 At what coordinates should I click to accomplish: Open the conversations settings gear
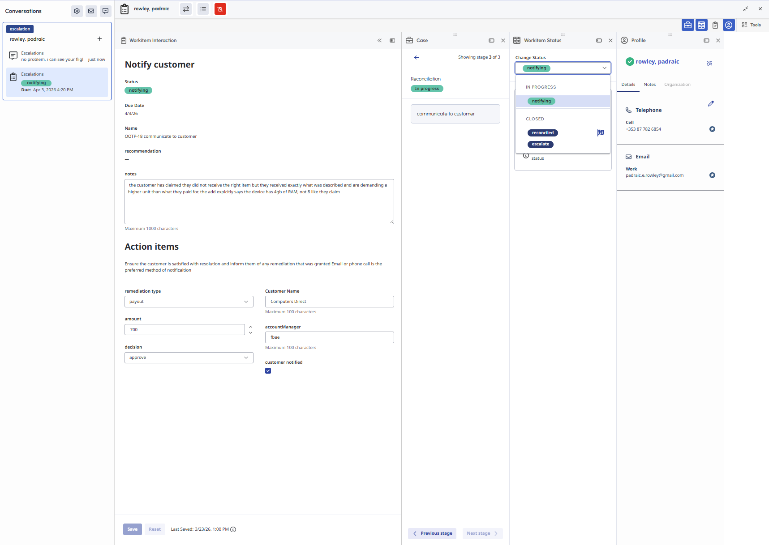(77, 11)
